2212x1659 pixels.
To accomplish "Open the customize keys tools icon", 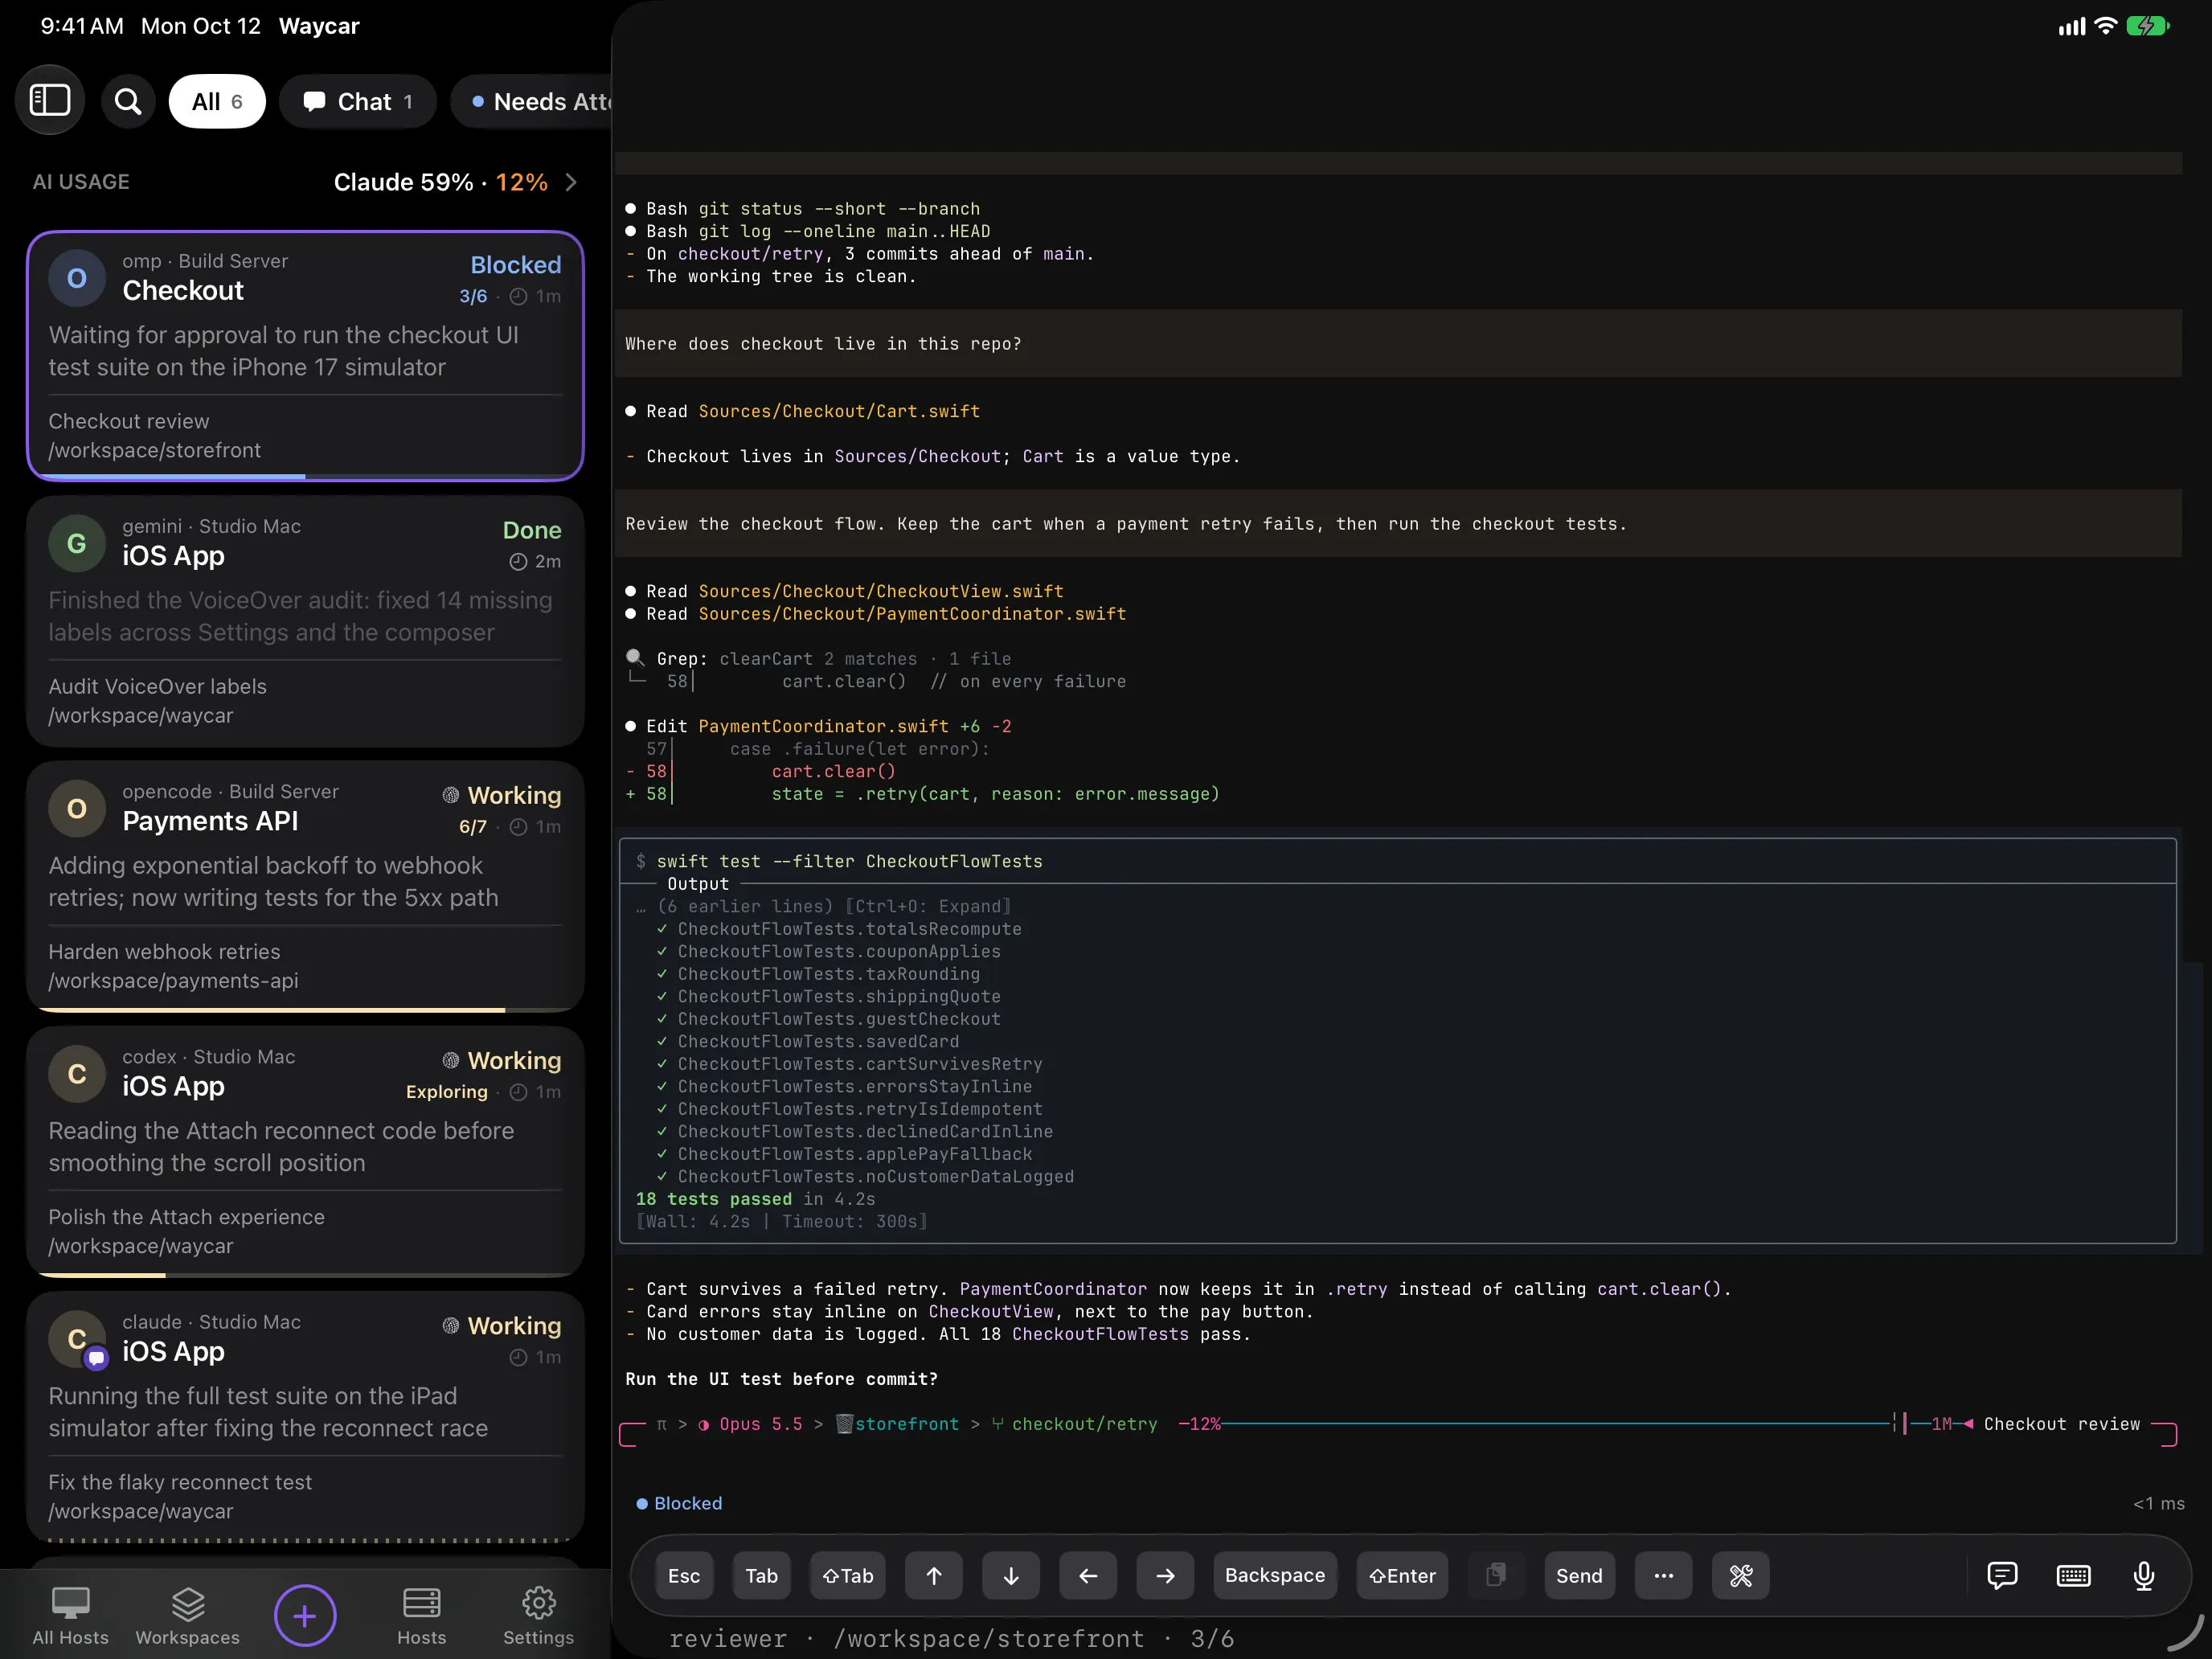I will [1741, 1575].
